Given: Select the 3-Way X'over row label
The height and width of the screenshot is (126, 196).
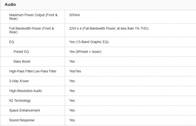Looking at the screenshot, I should tap(19, 81).
